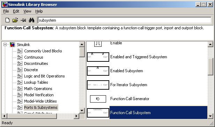215x127 pixels.
Task: Open the Edit menu
Action: pos(16,11)
